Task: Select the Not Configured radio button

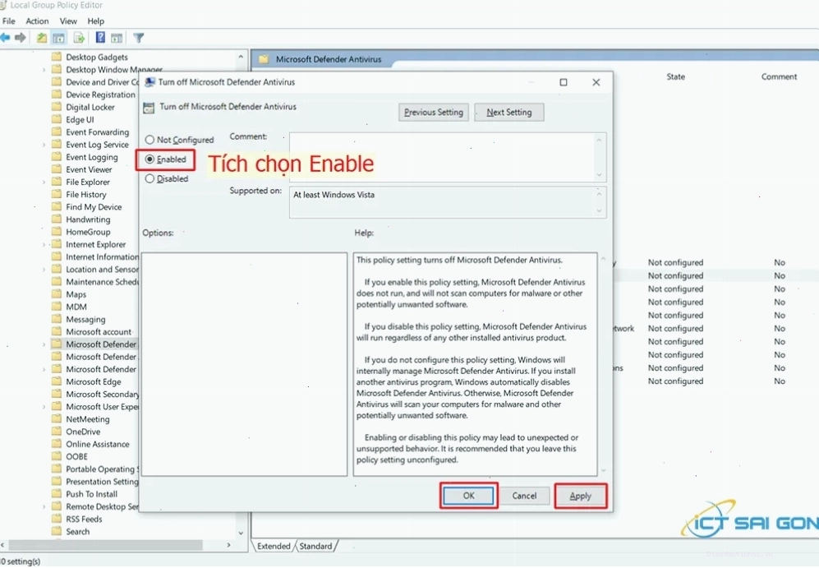Action: pyautogui.click(x=150, y=140)
